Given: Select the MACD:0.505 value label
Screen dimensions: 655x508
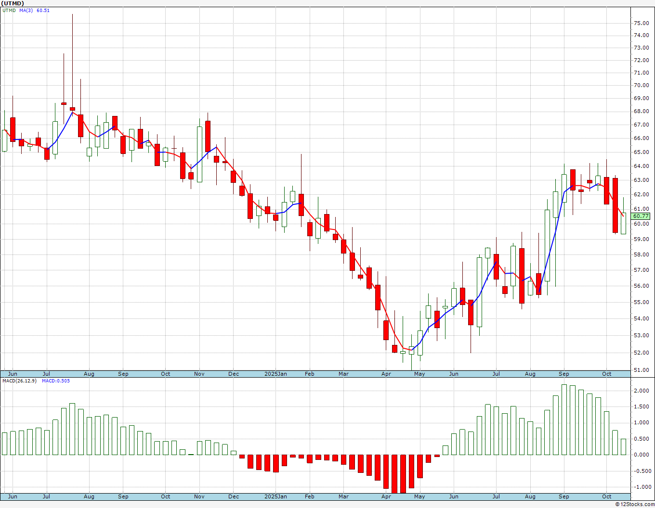Looking at the screenshot, I should click(x=56, y=381).
